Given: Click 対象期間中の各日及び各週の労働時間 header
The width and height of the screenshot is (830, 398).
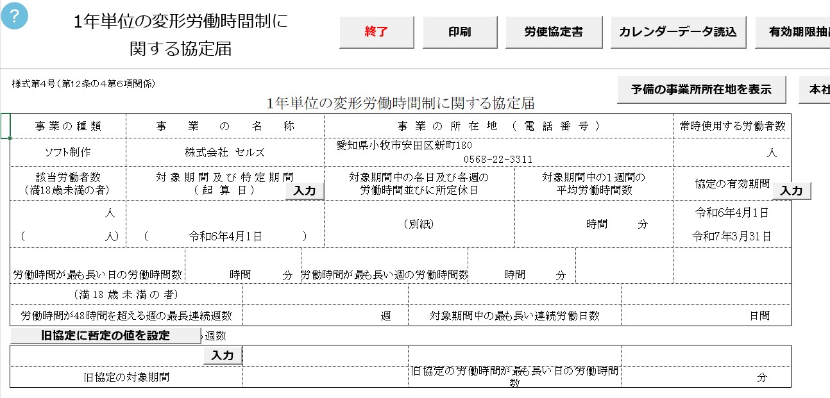Looking at the screenshot, I should point(419,183).
